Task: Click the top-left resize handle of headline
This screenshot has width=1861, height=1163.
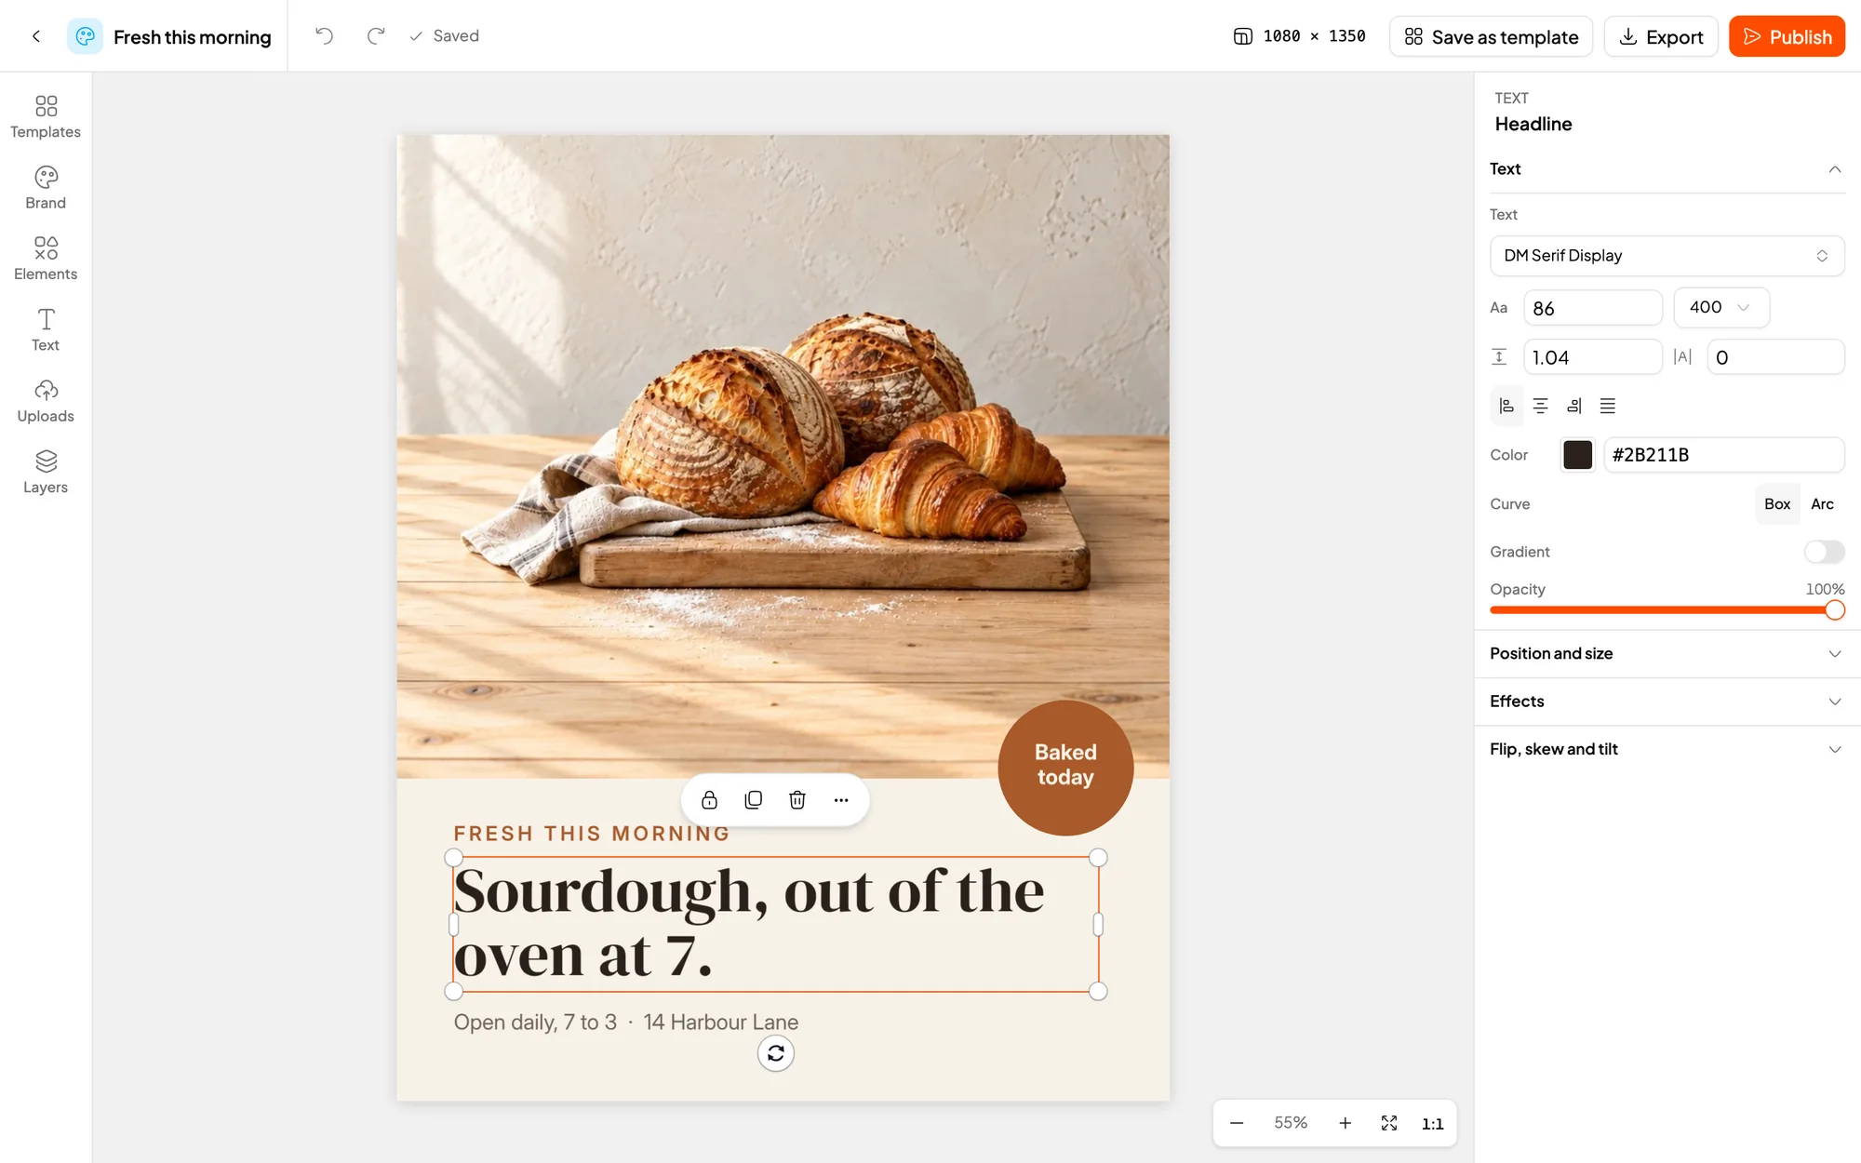Action: (x=453, y=857)
